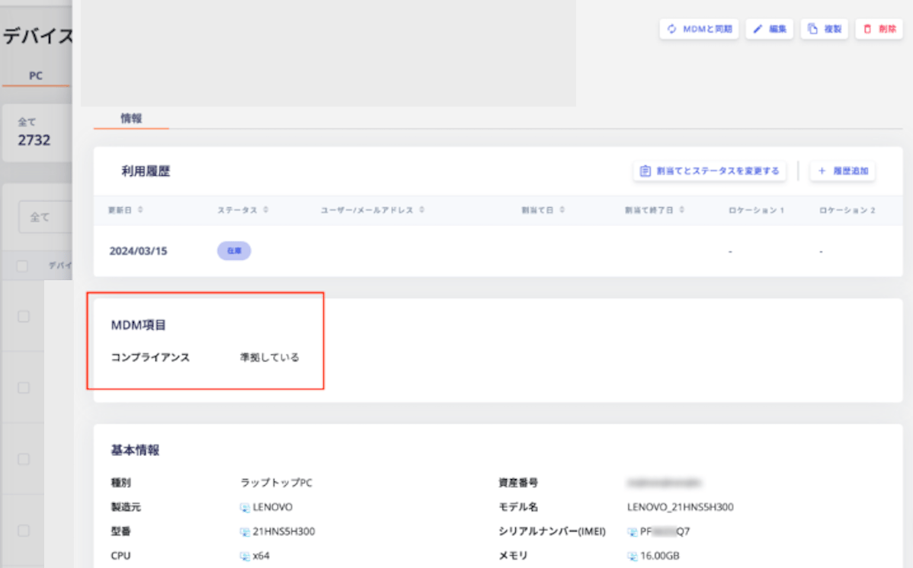Tick the first row checkbox in background list
Image resolution: width=913 pixels, height=568 pixels.
pos(24,317)
